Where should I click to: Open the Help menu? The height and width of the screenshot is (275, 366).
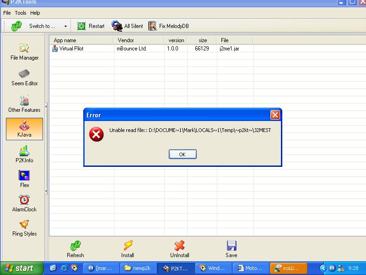point(35,13)
